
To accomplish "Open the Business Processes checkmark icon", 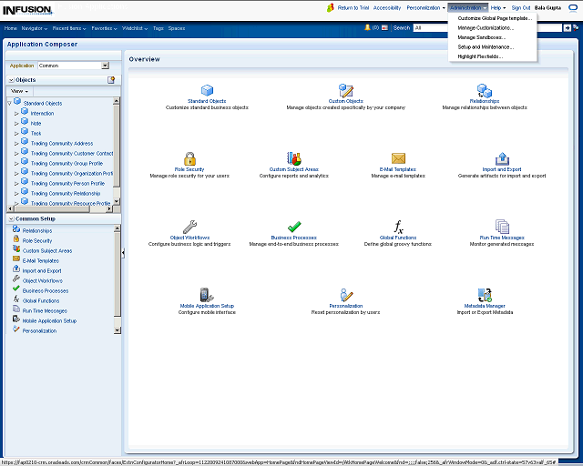I will click(294, 227).
